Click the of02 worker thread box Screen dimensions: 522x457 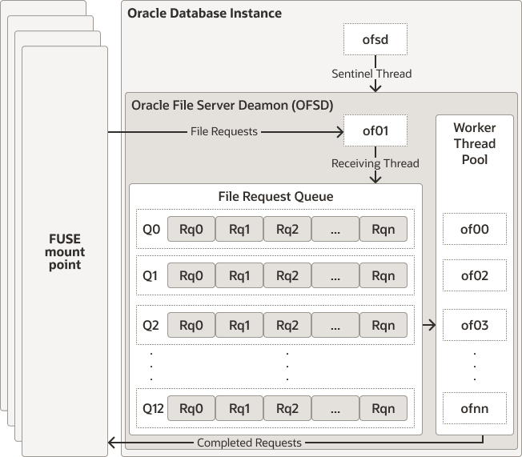pos(475,275)
